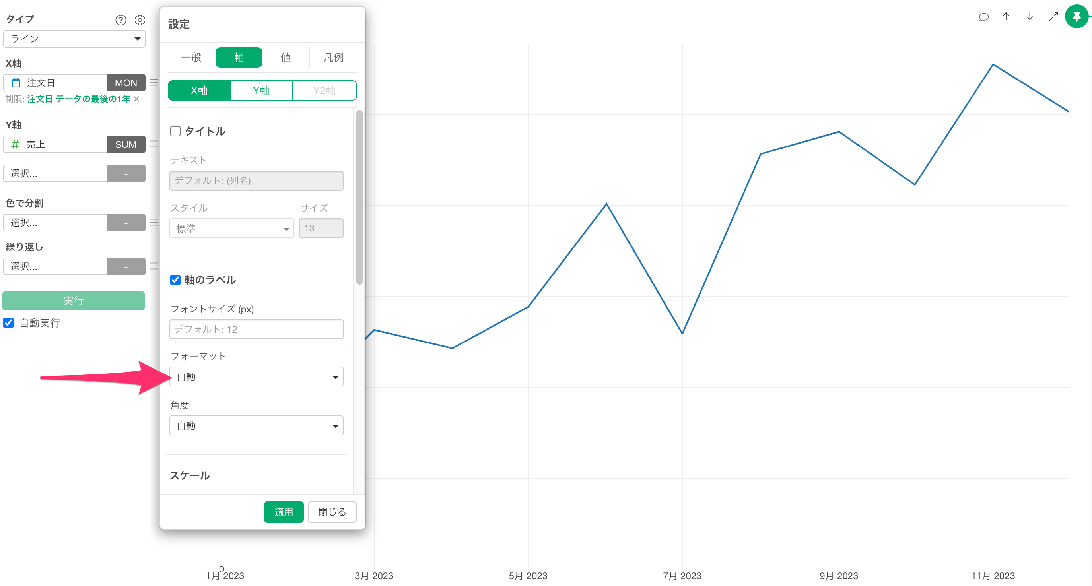Uncheck the 軸のラベル checkbox
1092x586 pixels.
pyautogui.click(x=175, y=280)
